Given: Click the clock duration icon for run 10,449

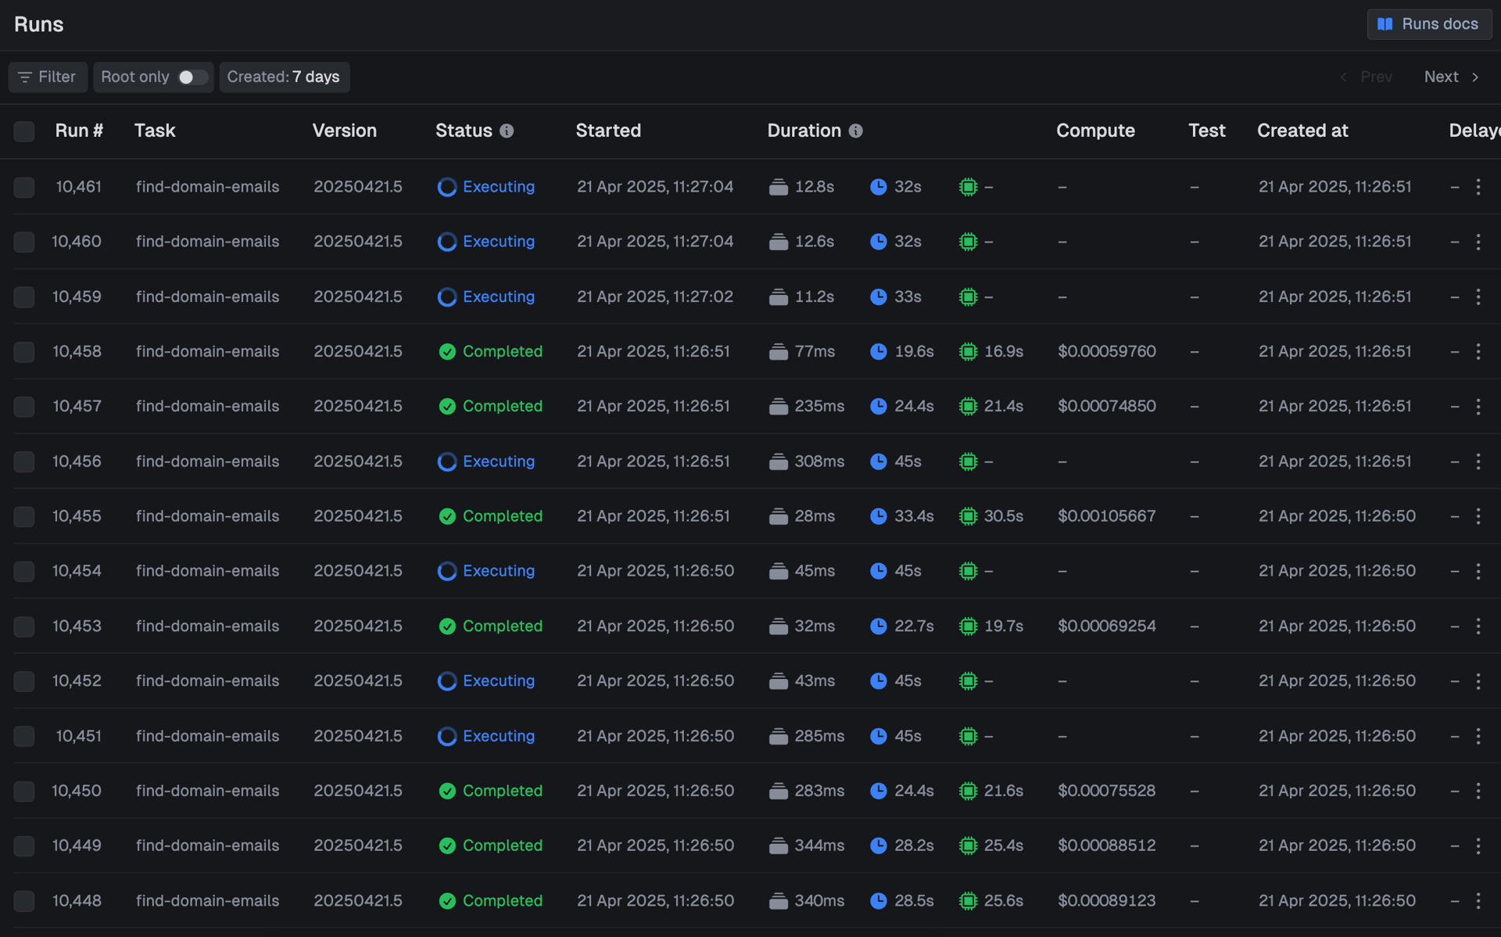Looking at the screenshot, I should [879, 845].
